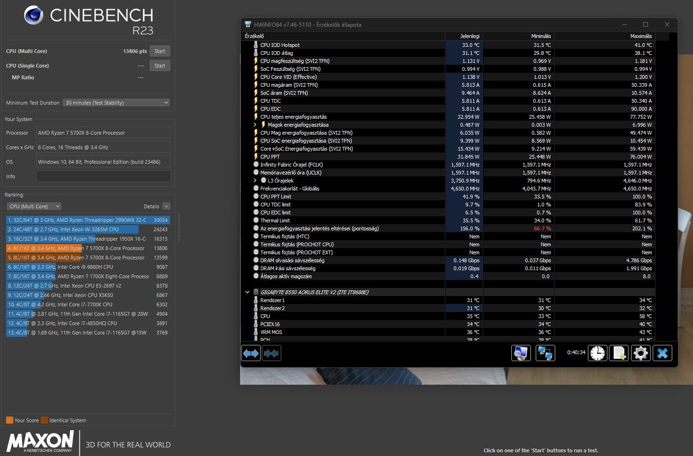
Task: Click the Maximális column header
Action: pyautogui.click(x=605, y=36)
